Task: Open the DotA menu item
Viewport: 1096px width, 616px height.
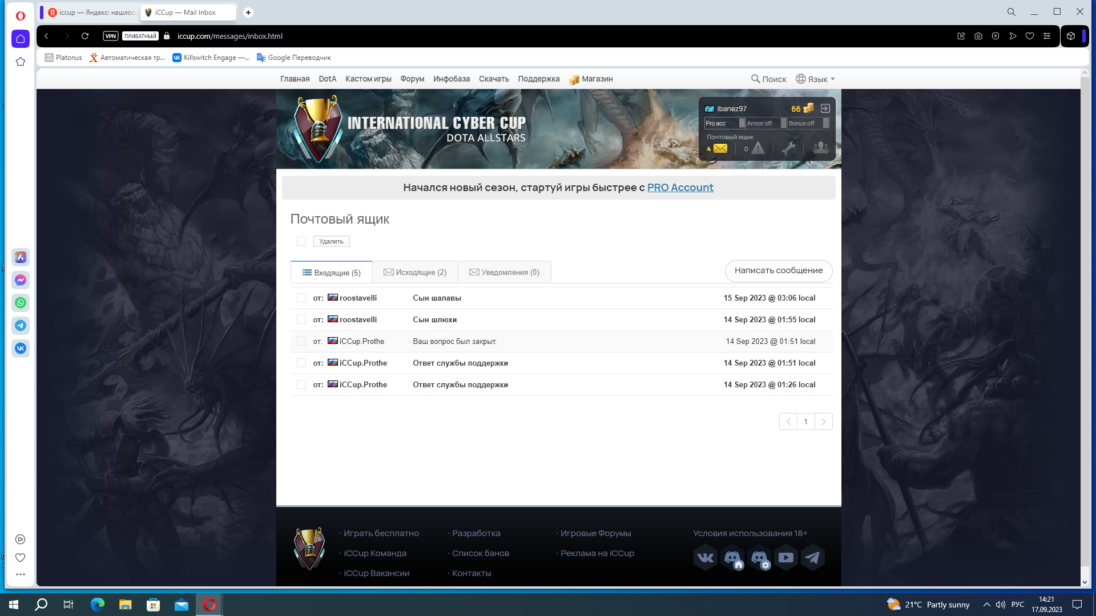Action: (x=328, y=79)
